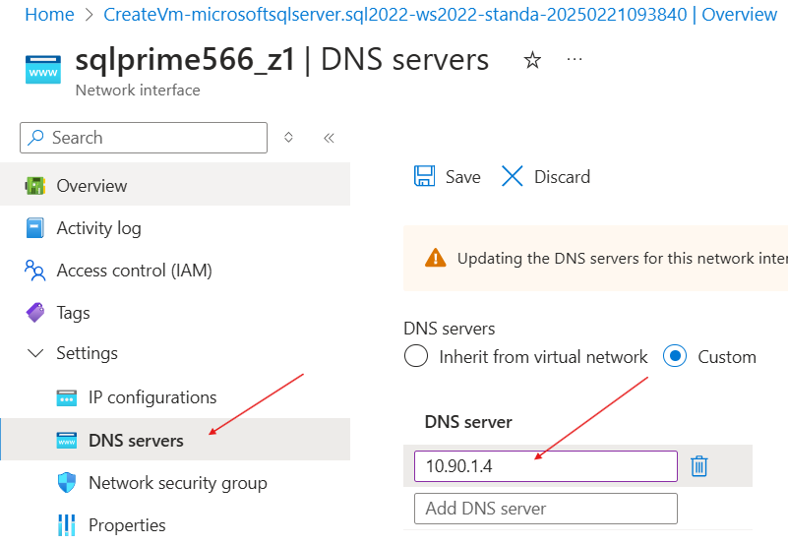This screenshot has height=544, width=788.
Task: Click the Home breadcrumb link
Action: (49, 14)
